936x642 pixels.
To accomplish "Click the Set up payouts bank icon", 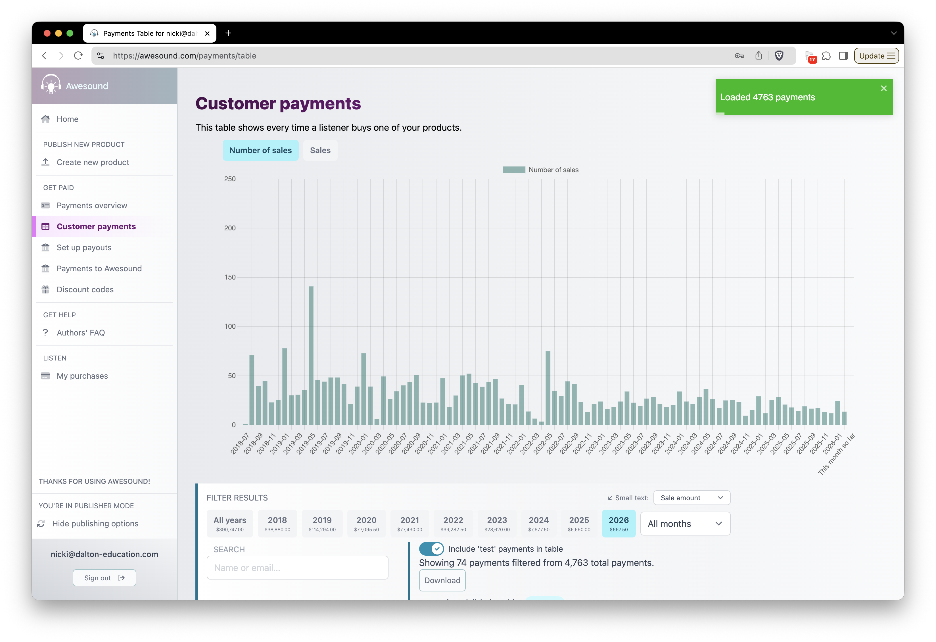I will (x=45, y=247).
